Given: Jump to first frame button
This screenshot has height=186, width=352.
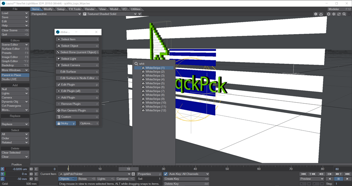Looking at the screenshot, I should tap(303, 174).
